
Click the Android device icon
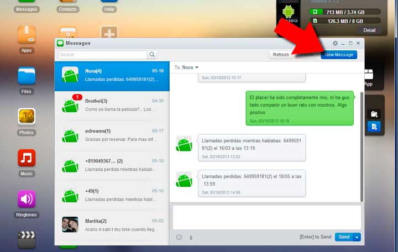pos(289,12)
